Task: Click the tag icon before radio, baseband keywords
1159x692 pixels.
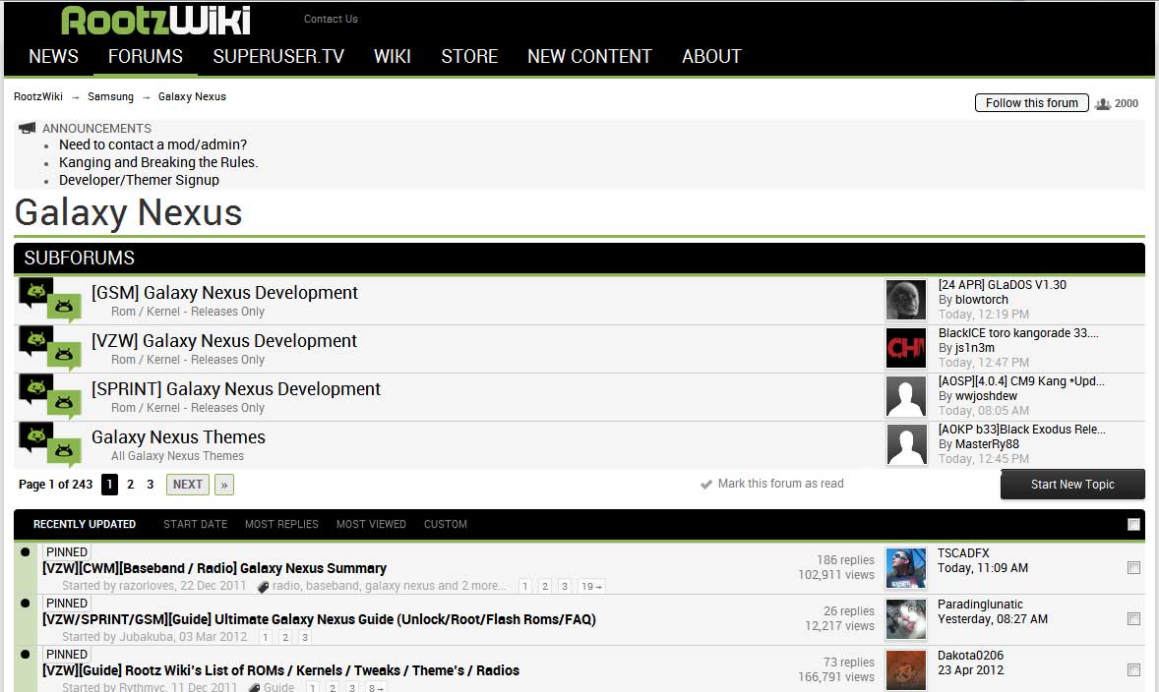Action: coord(261,585)
